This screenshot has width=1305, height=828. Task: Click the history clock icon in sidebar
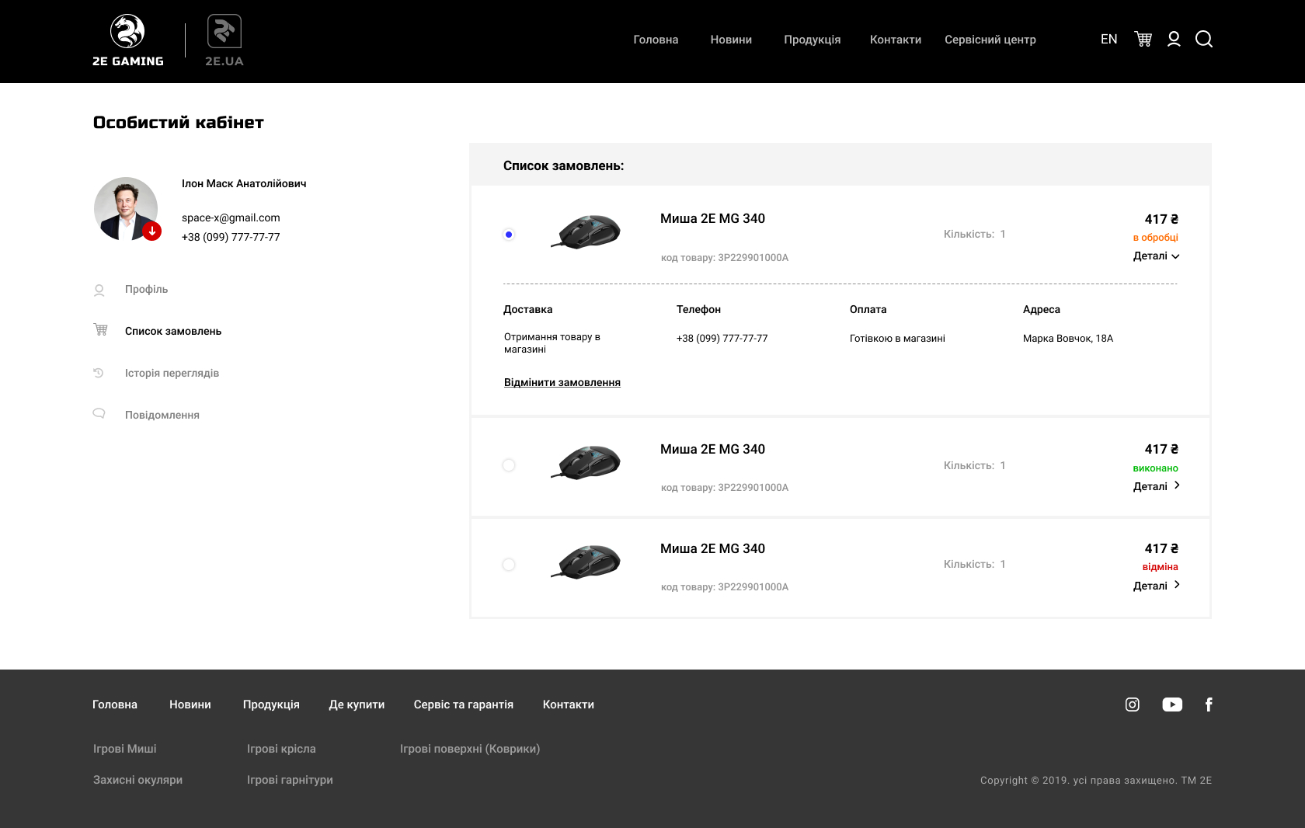click(99, 373)
